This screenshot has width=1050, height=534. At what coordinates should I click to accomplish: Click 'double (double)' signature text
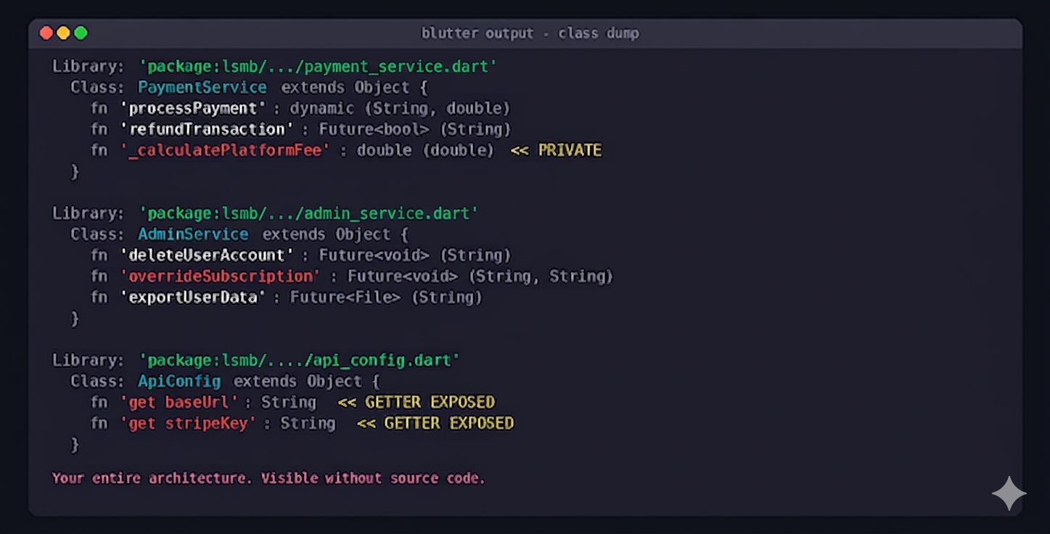click(x=425, y=150)
